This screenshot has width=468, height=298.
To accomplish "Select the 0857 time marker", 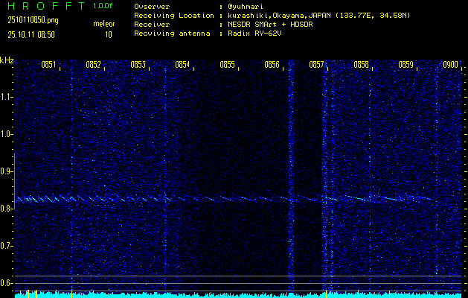I will (317, 65).
